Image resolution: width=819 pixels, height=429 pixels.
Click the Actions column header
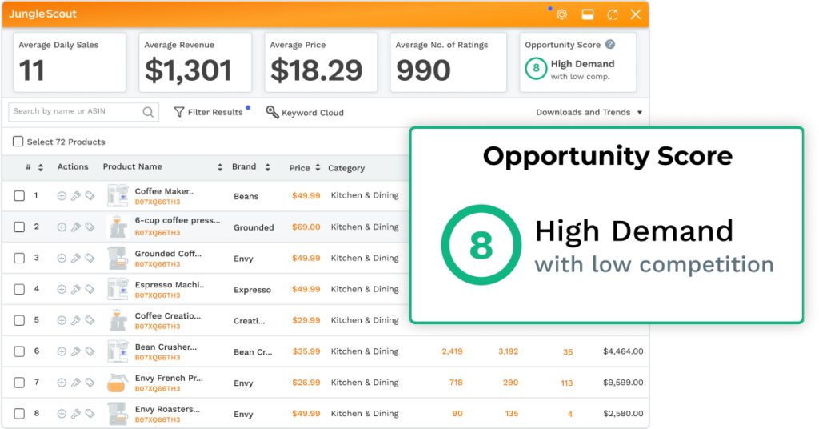click(x=73, y=166)
